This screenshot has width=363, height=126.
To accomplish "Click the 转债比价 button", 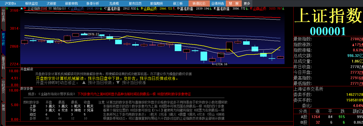I will (199, 3).
